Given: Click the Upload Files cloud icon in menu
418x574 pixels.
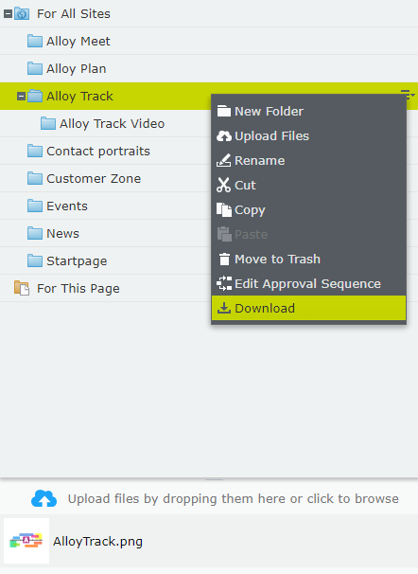Looking at the screenshot, I should (x=223, y=136).
